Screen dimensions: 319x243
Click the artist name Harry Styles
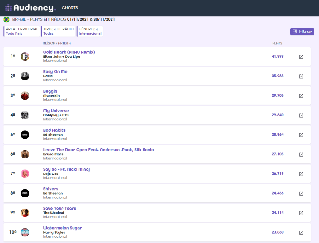tap(54, 233)
